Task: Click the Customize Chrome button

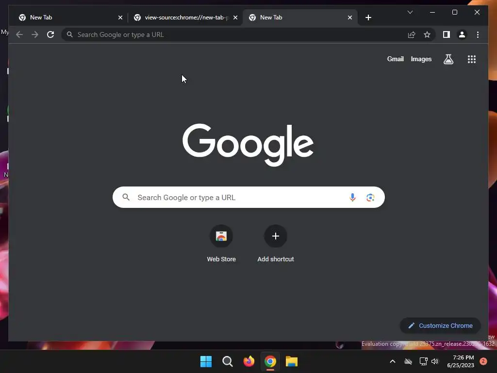Action: coord(440,325)
